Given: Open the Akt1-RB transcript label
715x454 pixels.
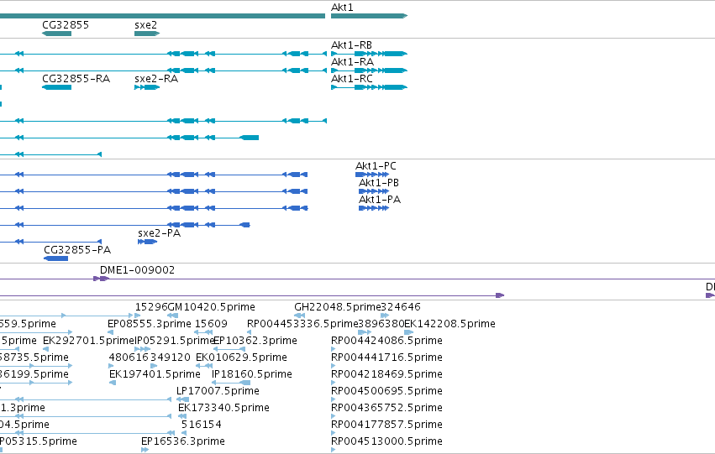Looking at the screenshot, I should [x=351, y=45].
